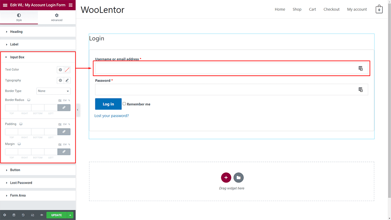Check the Remember me checkbox
This screenshot has height=220, width=391.
(x=124, y=104)
